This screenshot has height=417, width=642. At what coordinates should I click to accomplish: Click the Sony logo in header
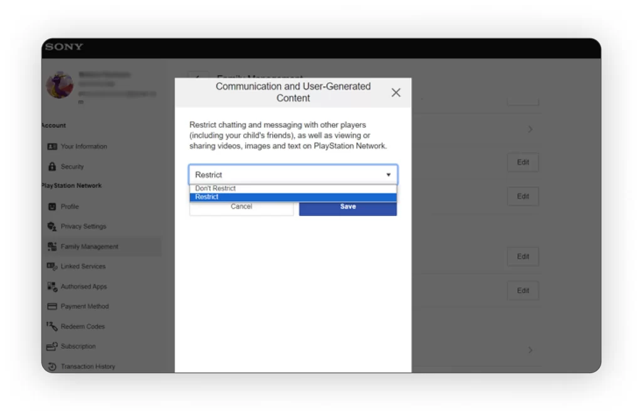pos(64,47)
